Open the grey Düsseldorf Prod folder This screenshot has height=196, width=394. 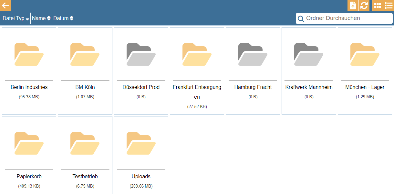point(141,54)
